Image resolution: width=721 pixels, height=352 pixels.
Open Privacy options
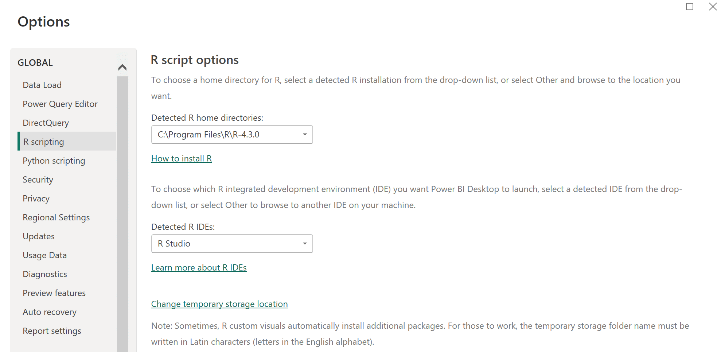click(36, 198)
